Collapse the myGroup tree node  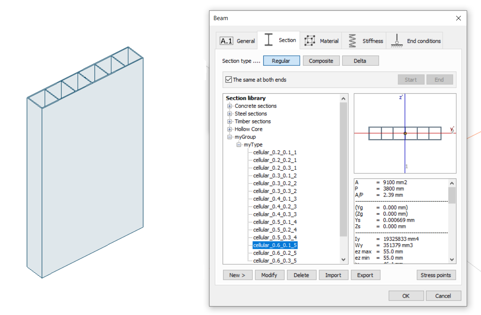point(230,137)
